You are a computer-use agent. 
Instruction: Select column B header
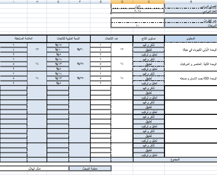191,2
